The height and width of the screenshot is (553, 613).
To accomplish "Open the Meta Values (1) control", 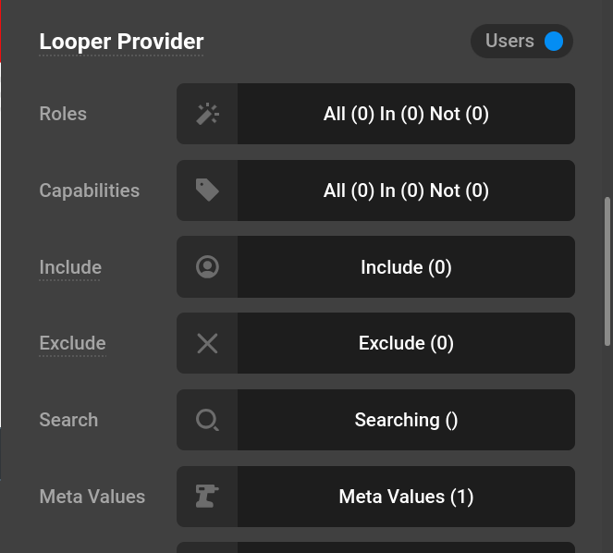I will 406,497.
